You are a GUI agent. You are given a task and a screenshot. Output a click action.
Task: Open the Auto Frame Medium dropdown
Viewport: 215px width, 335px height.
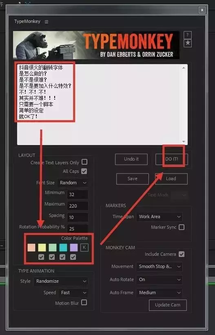coord(160,293)
